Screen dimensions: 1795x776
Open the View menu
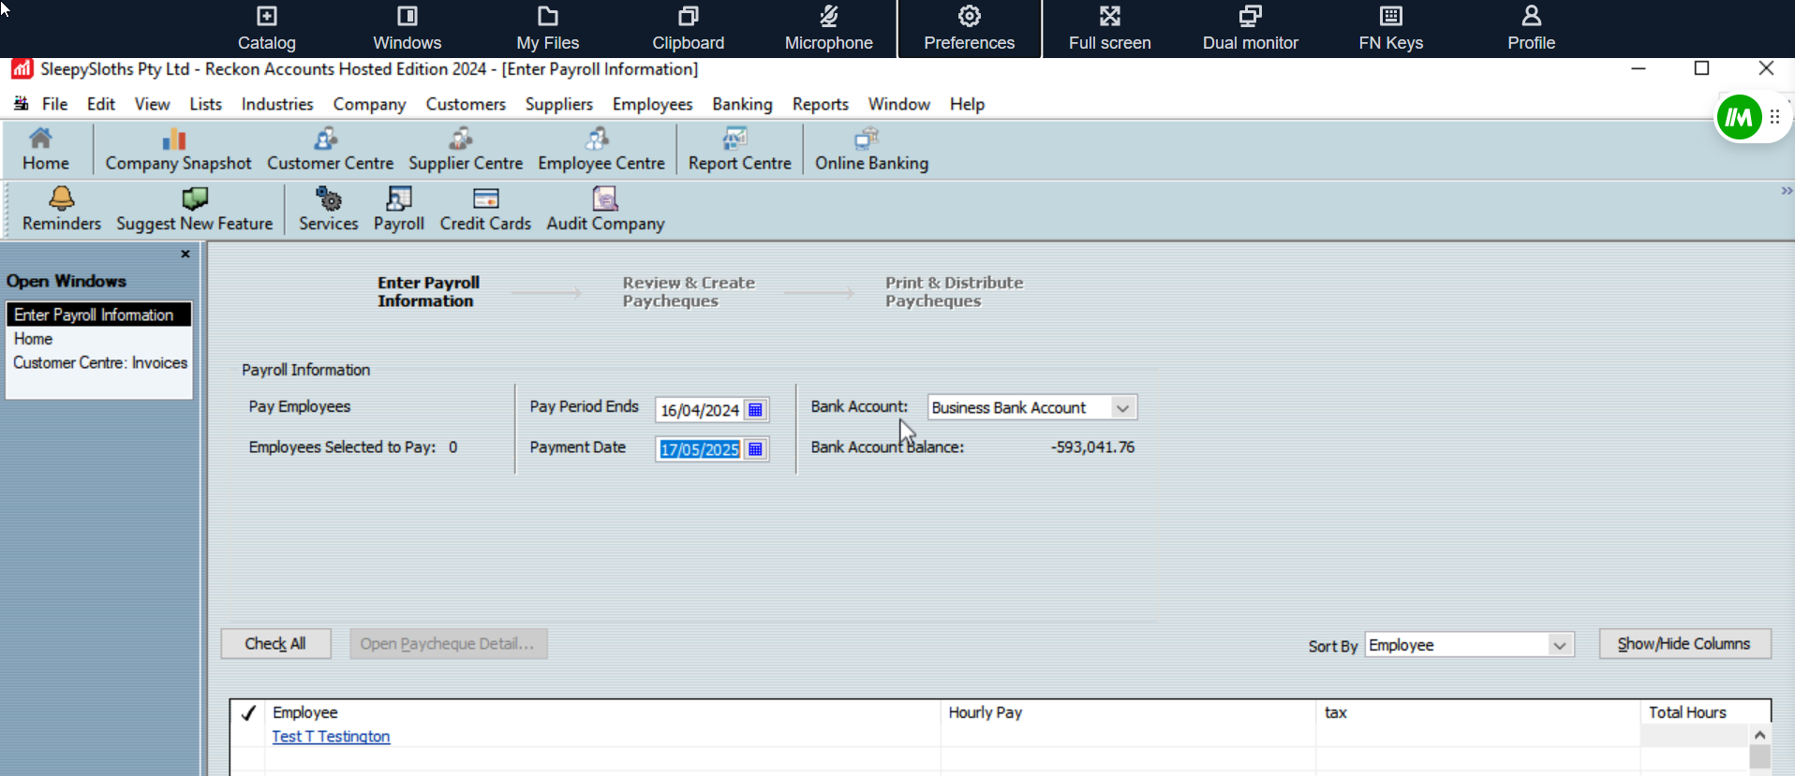pyautogui.click(x=152, y=104)
